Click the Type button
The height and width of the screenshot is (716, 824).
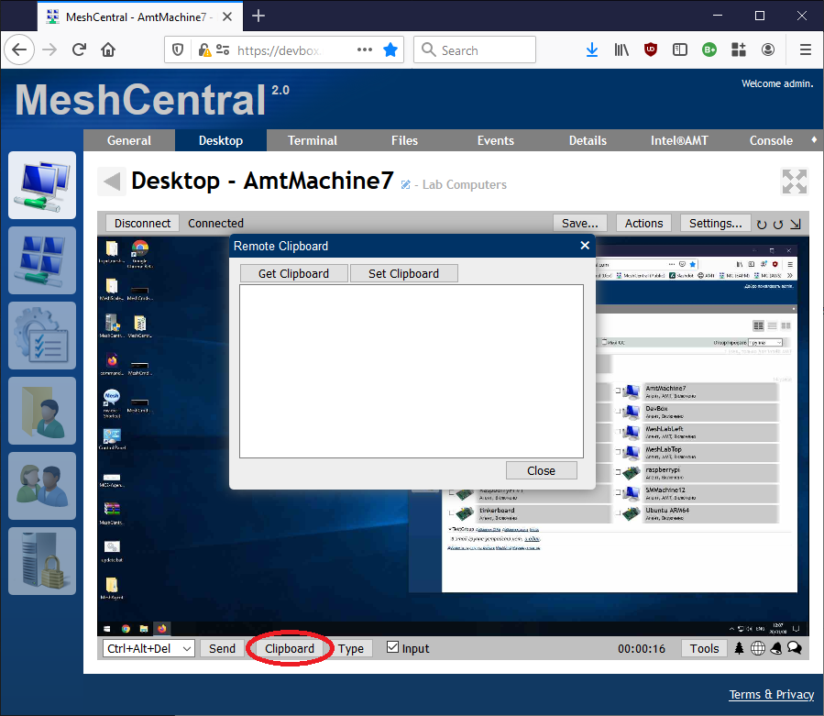[x=351, y=649]
